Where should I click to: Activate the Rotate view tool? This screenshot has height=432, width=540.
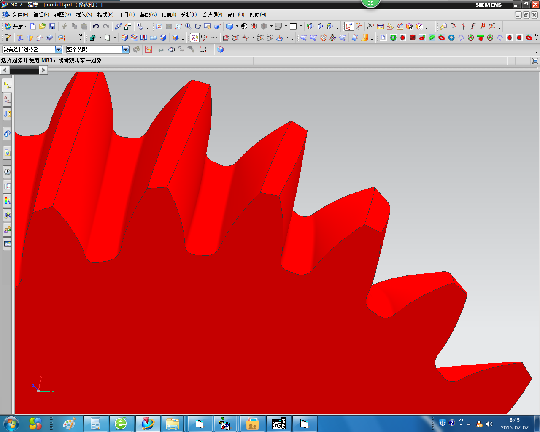[198, 26]
